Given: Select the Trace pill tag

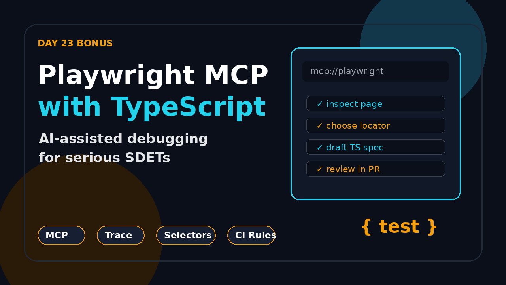Looking at the screenshot, I should point(121,235).
